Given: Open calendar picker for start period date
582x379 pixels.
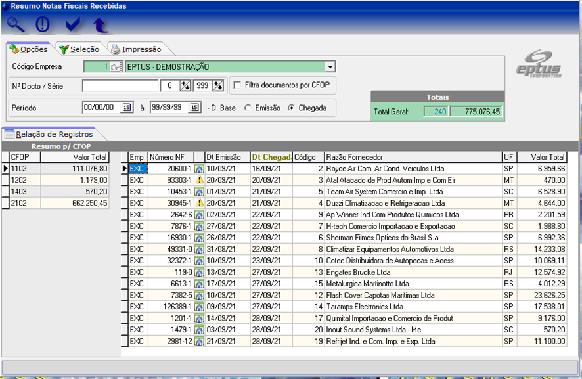Looking at the screenshot, I should tap(127, 108).
